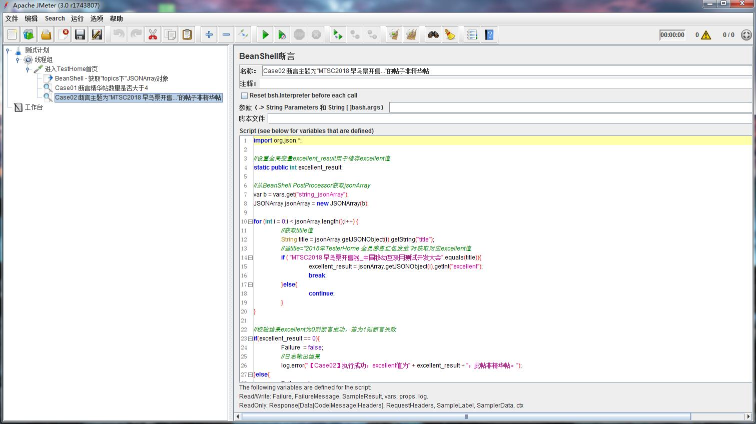The width and height of the screenshot is (756, 424).
Task: Click the horizontal scrollbar thumb at bottom
Action: pyautogui.click(x=466, y=416)
